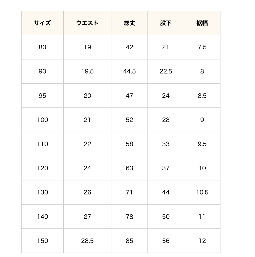
Task: Select the size 80 cell
Action: [42, 47]
